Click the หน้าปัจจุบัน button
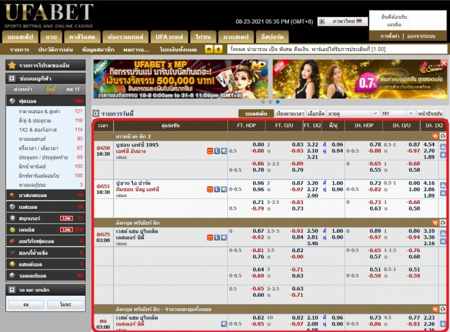 point(431,114)
